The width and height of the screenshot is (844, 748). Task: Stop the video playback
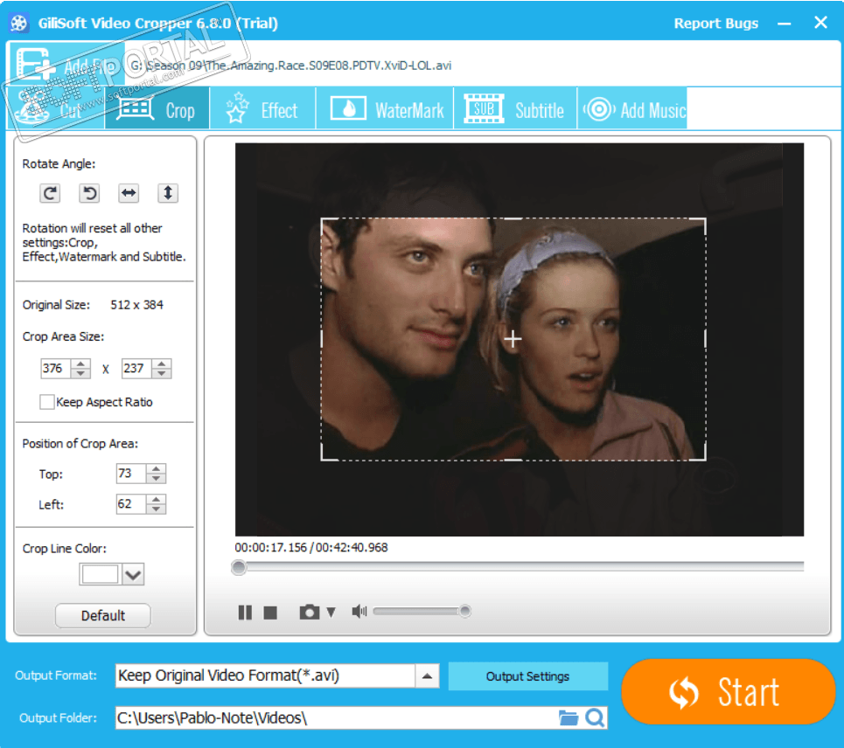click(270, 613)
